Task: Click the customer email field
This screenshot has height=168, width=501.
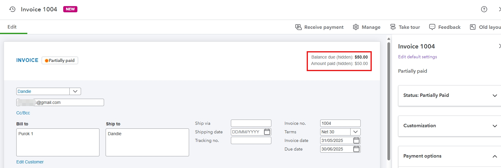Action: 60,102
